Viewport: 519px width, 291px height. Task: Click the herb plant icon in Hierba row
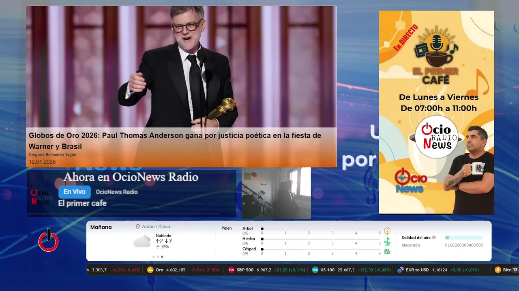click(x=387, y=241)
